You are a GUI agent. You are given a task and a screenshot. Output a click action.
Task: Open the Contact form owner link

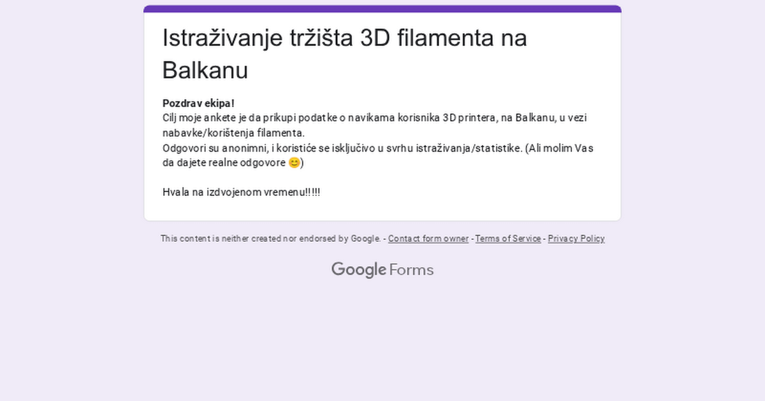coord(428,239)
